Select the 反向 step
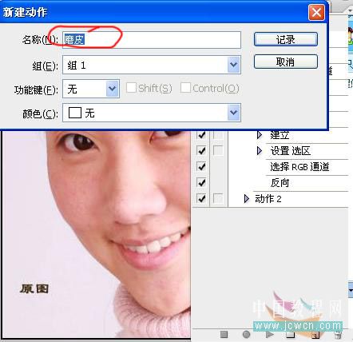The image size is (353, 342). click(280, 183)
